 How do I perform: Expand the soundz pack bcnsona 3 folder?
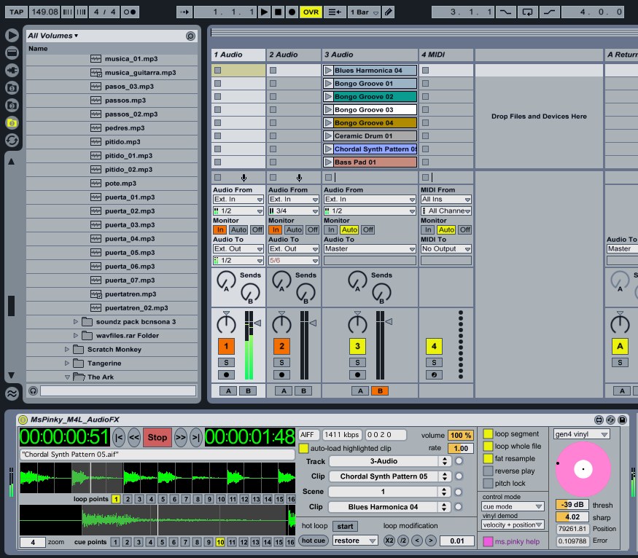pos(76,322)
